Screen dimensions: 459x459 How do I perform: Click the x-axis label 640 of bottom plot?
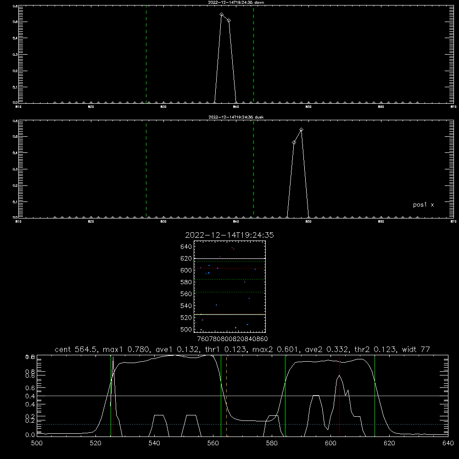pyautogui.click(x=448, y=443)
